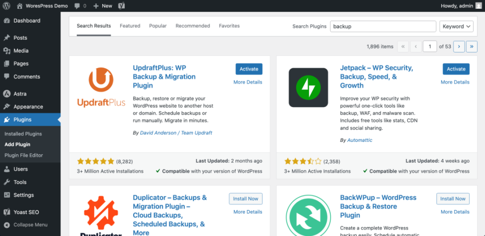Click the Yoast SEO icon in sidebar
The image size is (485, 236).
pyautogui.click(x=7, y=212)
